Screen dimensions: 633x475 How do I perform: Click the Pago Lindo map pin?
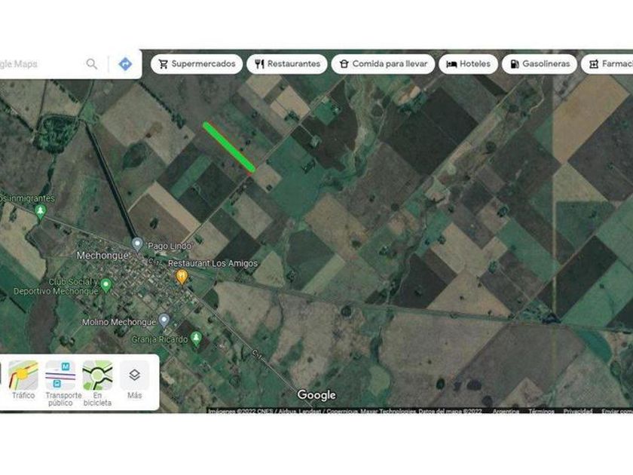point(138,244)
